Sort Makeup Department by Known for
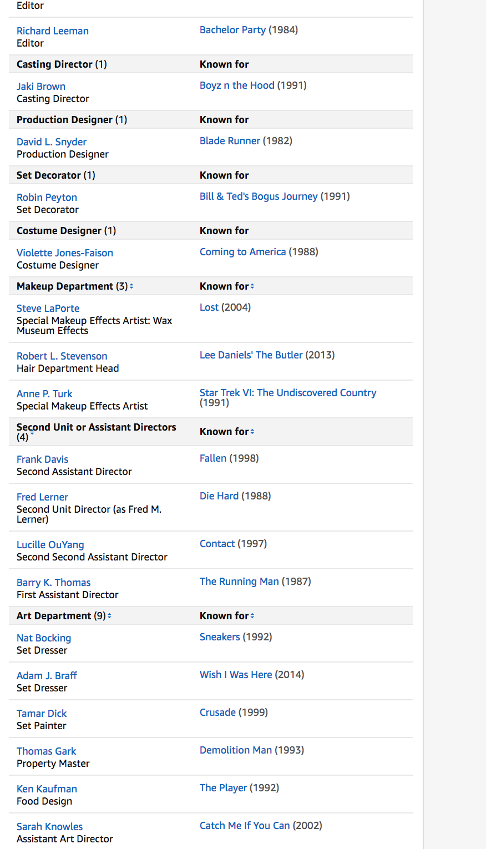The height and width of the screenshot is (849, 486). (x=252, y=286)
